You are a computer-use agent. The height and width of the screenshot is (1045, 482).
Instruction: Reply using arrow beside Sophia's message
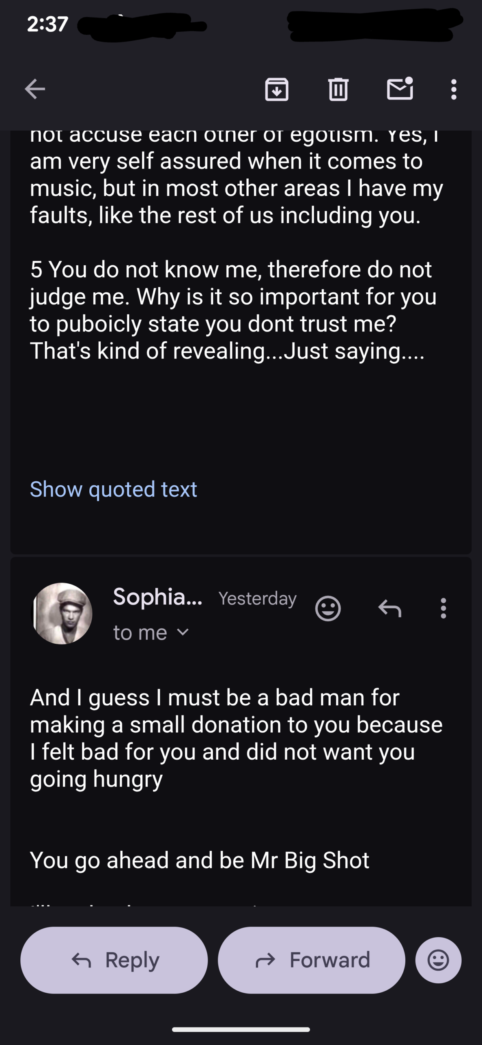point(390,609)
